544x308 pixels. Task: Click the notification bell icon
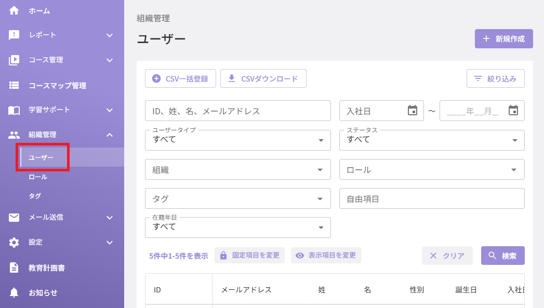pyautogui.click(x=14, y=293)
